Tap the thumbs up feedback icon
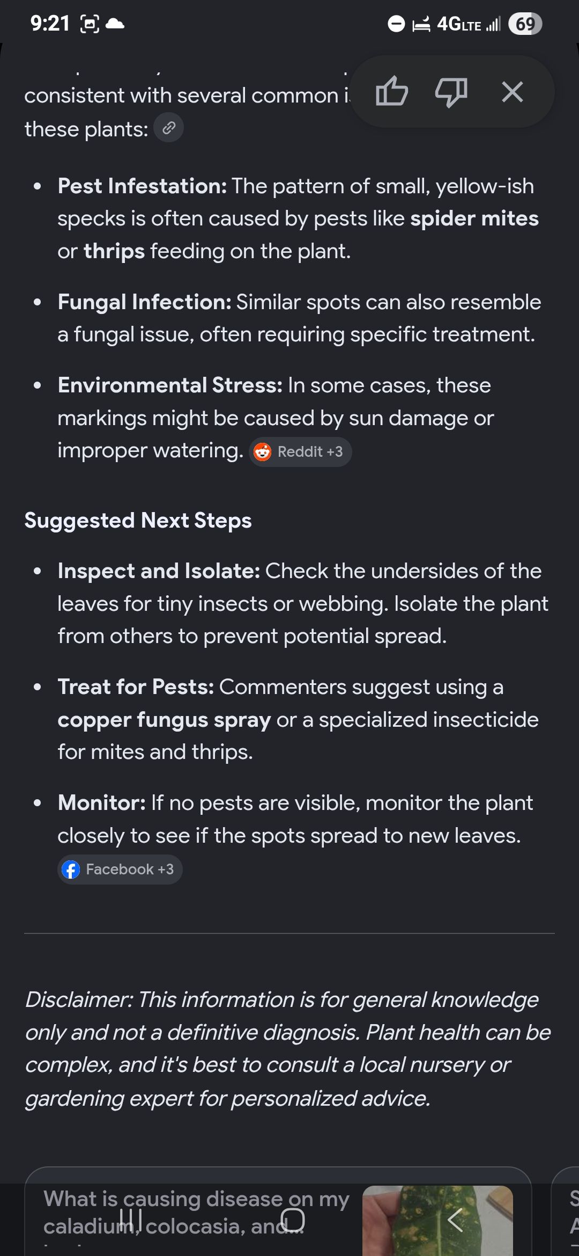Screen dimensions: 579x1256 pyautogui.click(x=392, y=91)
